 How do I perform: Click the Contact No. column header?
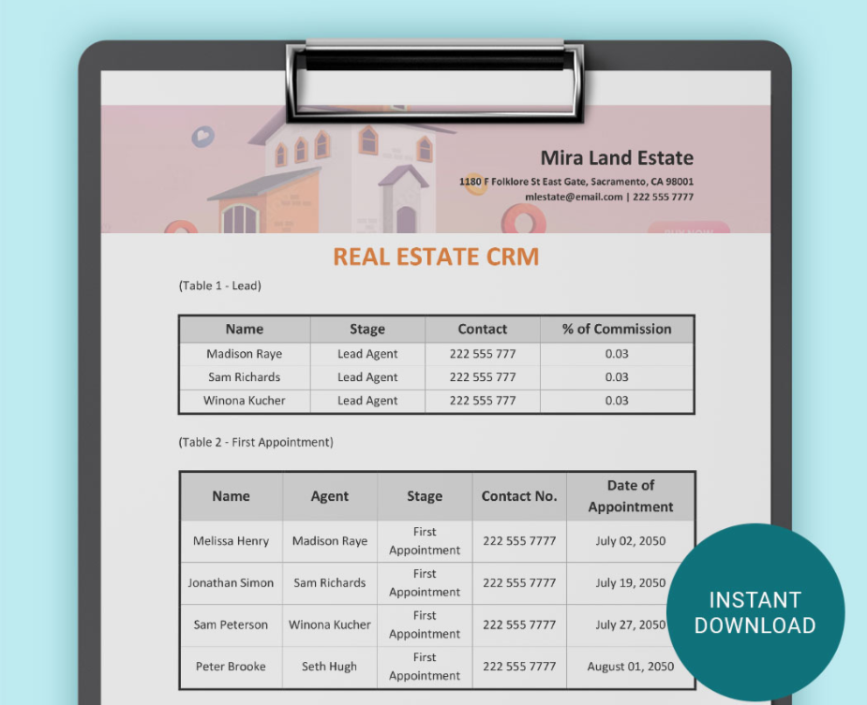(519, 497)
